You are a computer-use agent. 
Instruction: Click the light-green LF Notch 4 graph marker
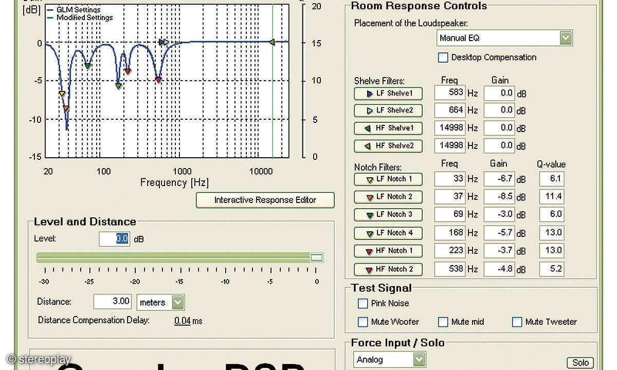coord(118,86)
